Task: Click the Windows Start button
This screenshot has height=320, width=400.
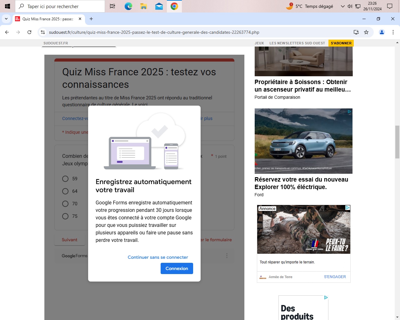Action: point(7,6)
